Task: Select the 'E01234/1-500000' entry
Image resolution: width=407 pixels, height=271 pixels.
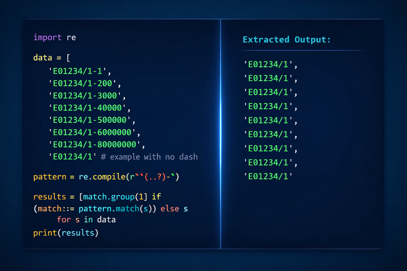Action: pyautogui.click(x=90, y=120)
